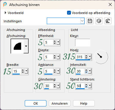Open the Breedte slider dropdown arrow
Screen dimensions: 115x110
click(26, 71)
